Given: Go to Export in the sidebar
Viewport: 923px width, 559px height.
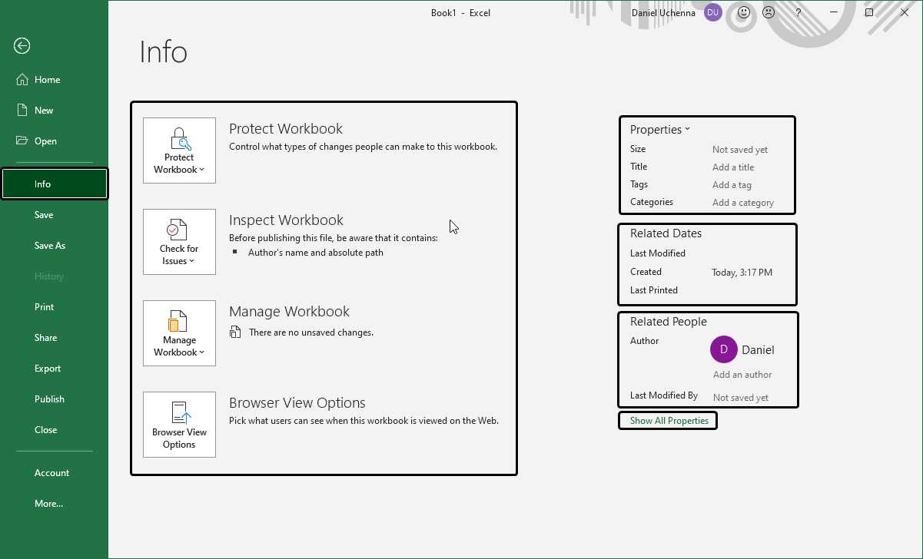Looking at the screenshot, I should (48, 369).
